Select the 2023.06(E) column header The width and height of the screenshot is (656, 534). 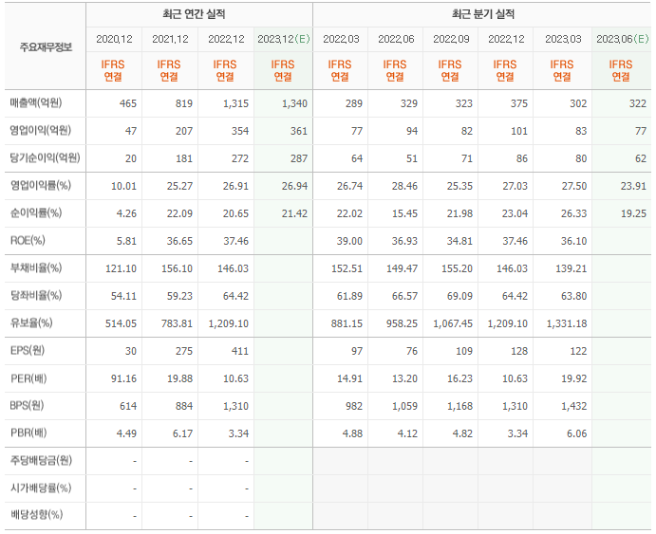click(623, 39)
